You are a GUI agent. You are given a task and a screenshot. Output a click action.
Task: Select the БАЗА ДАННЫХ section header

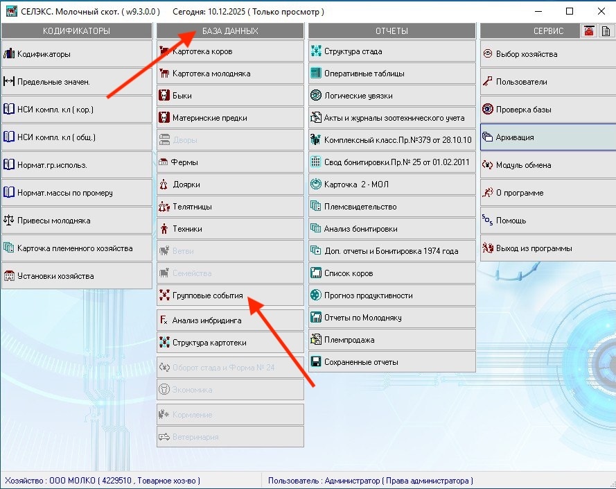[230, 31]
